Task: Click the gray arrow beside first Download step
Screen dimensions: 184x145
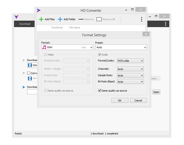Action: [24, 60]
